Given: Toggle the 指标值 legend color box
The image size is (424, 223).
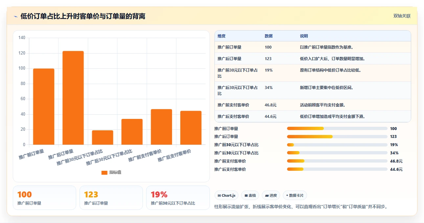Looking at the screenshot, I should (x=104, y=172).
